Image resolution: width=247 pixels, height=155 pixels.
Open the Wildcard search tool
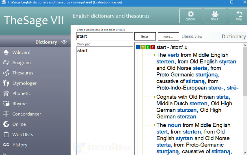pyautogui.click(x=17, y=52)
